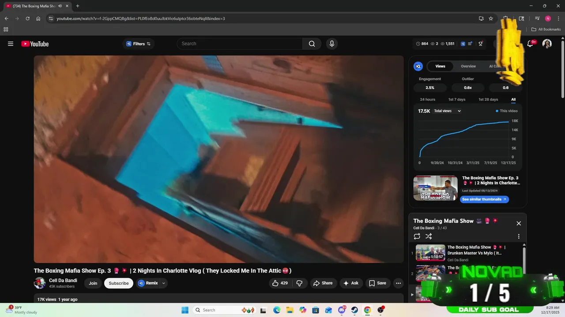Open the vidIQ video thumbnail preview
Screen dimensions: 565x317
point(435,188)
